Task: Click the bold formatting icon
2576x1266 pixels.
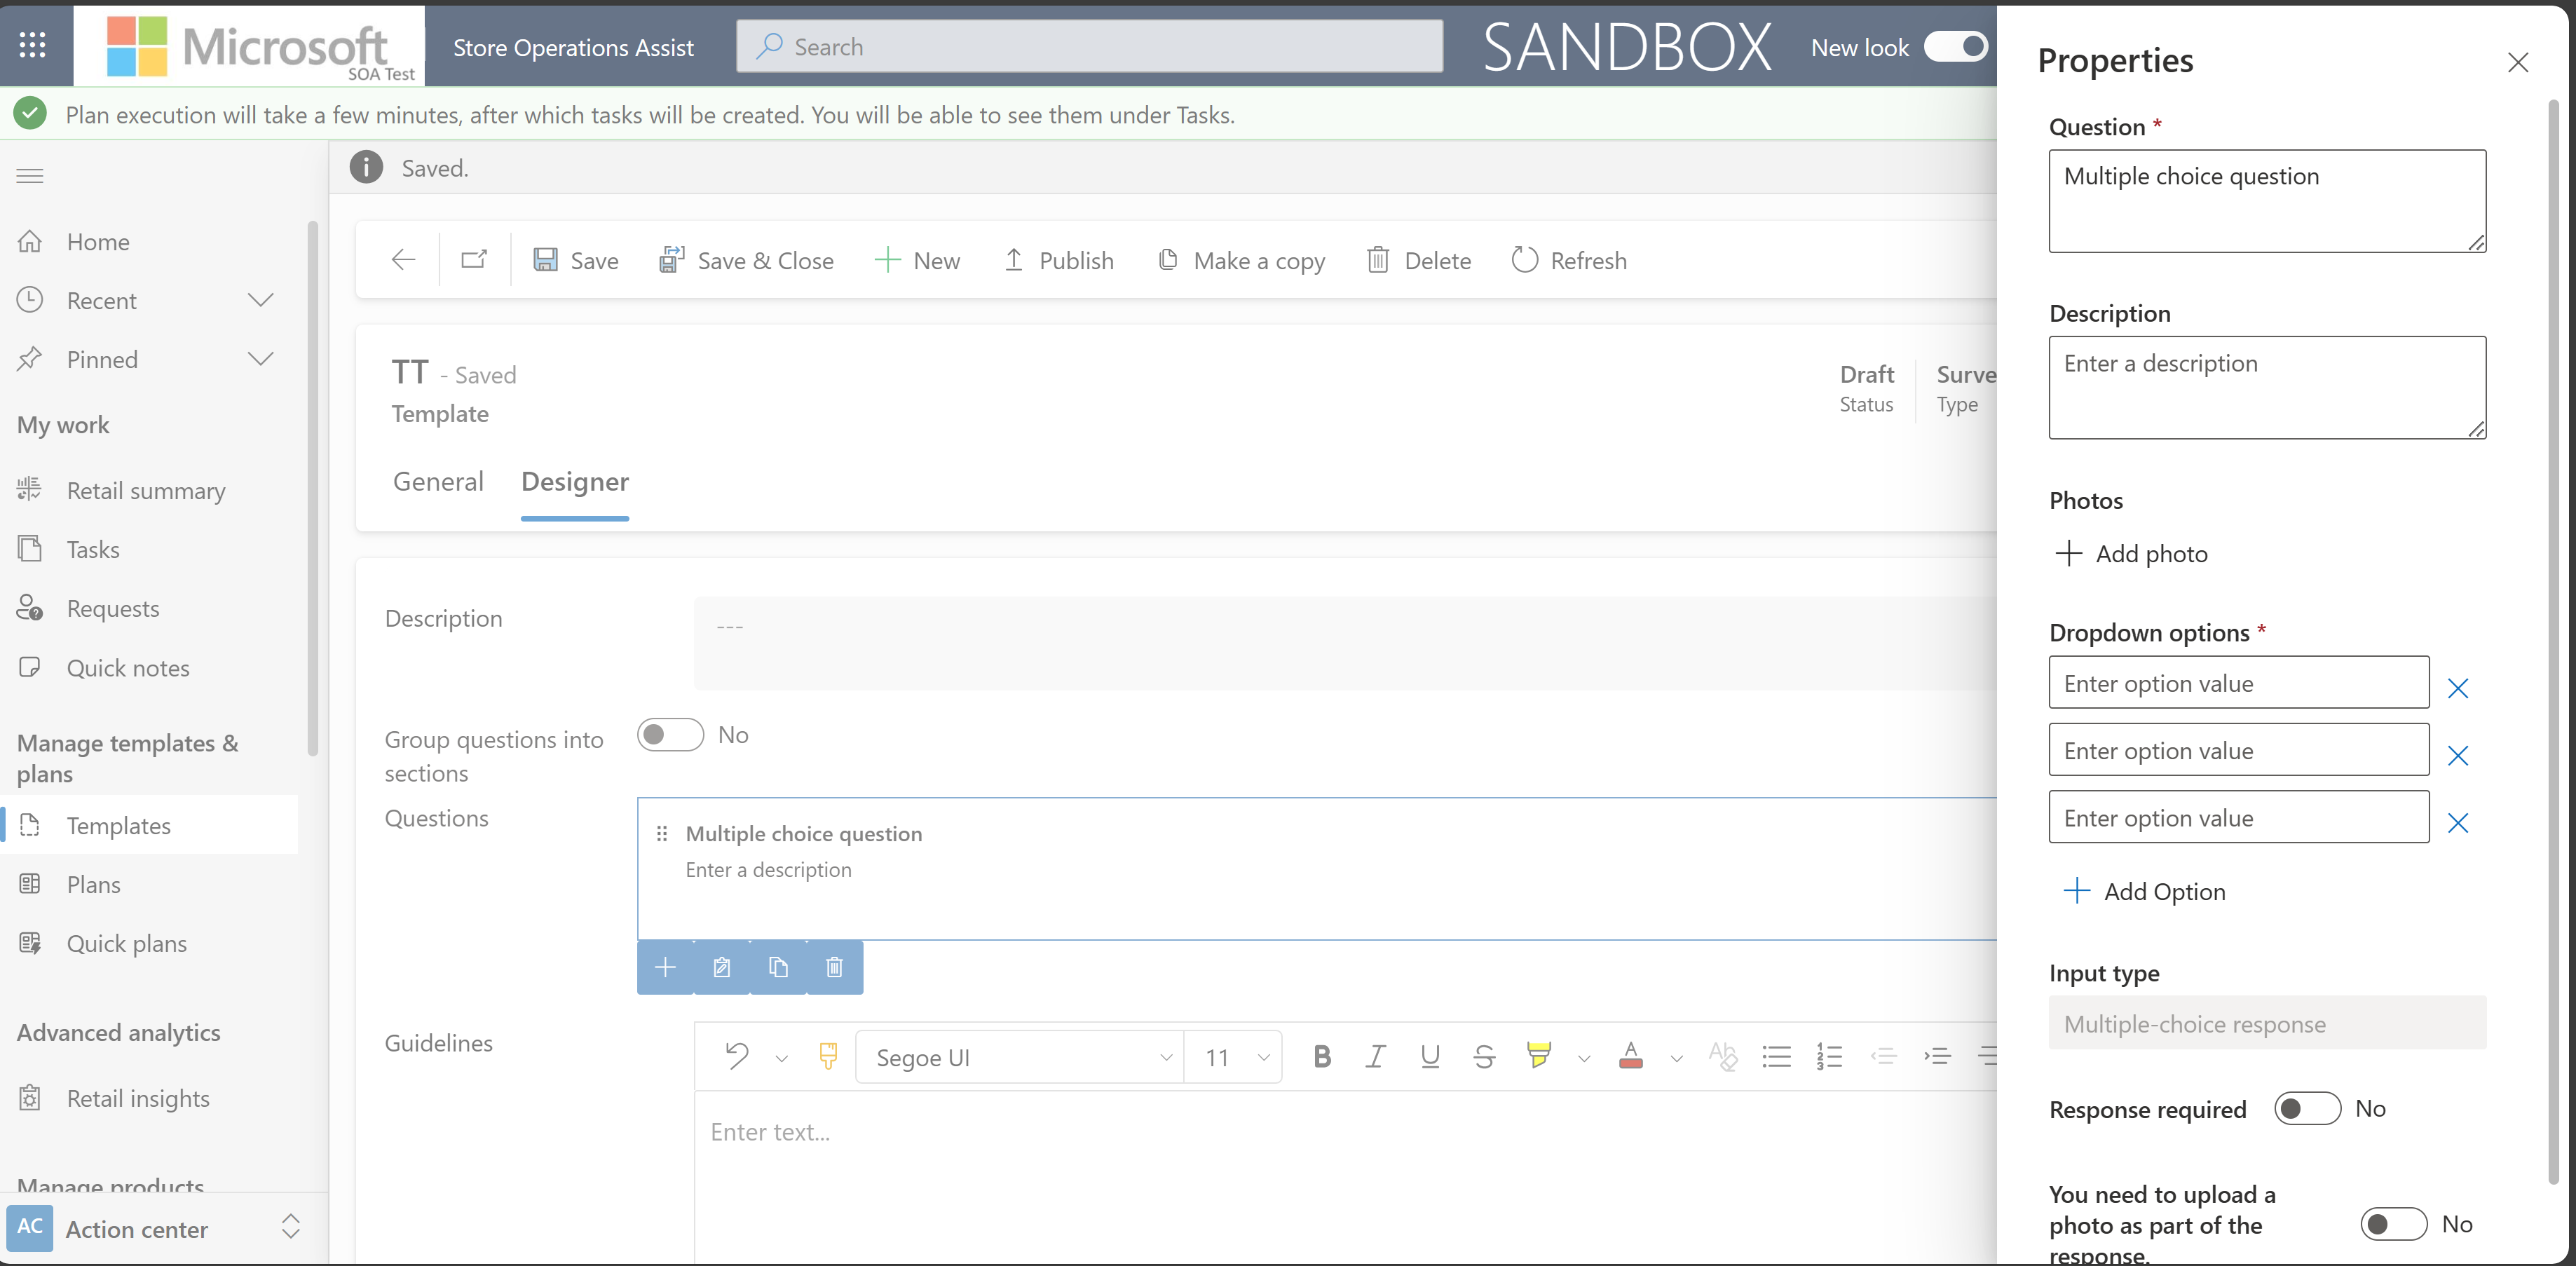Action: tap(1323, 1058)
